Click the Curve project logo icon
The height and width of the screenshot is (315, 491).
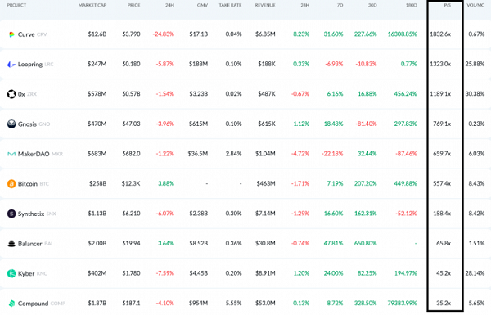click(11, 34)
